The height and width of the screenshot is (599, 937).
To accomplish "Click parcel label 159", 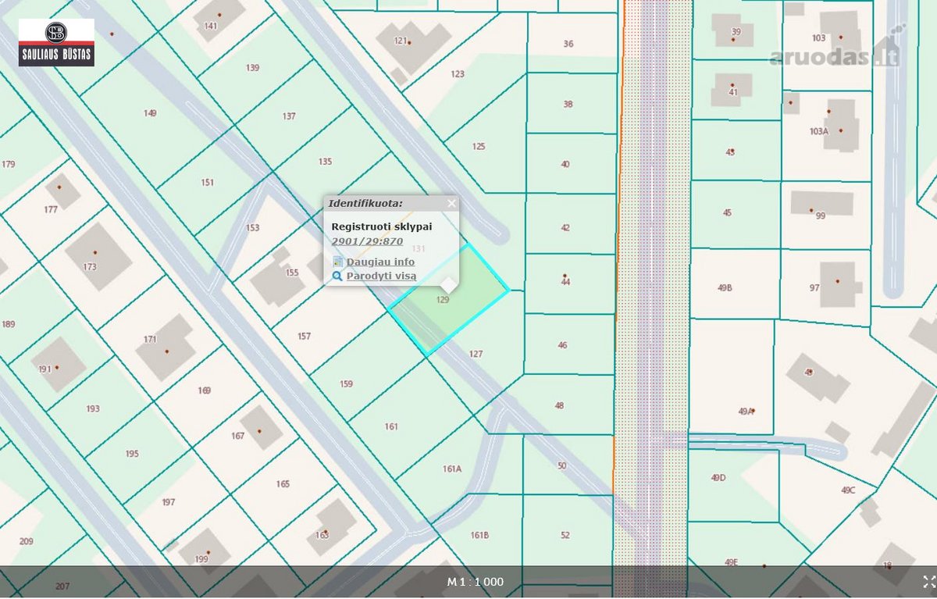I will click(x=346, y=383).
